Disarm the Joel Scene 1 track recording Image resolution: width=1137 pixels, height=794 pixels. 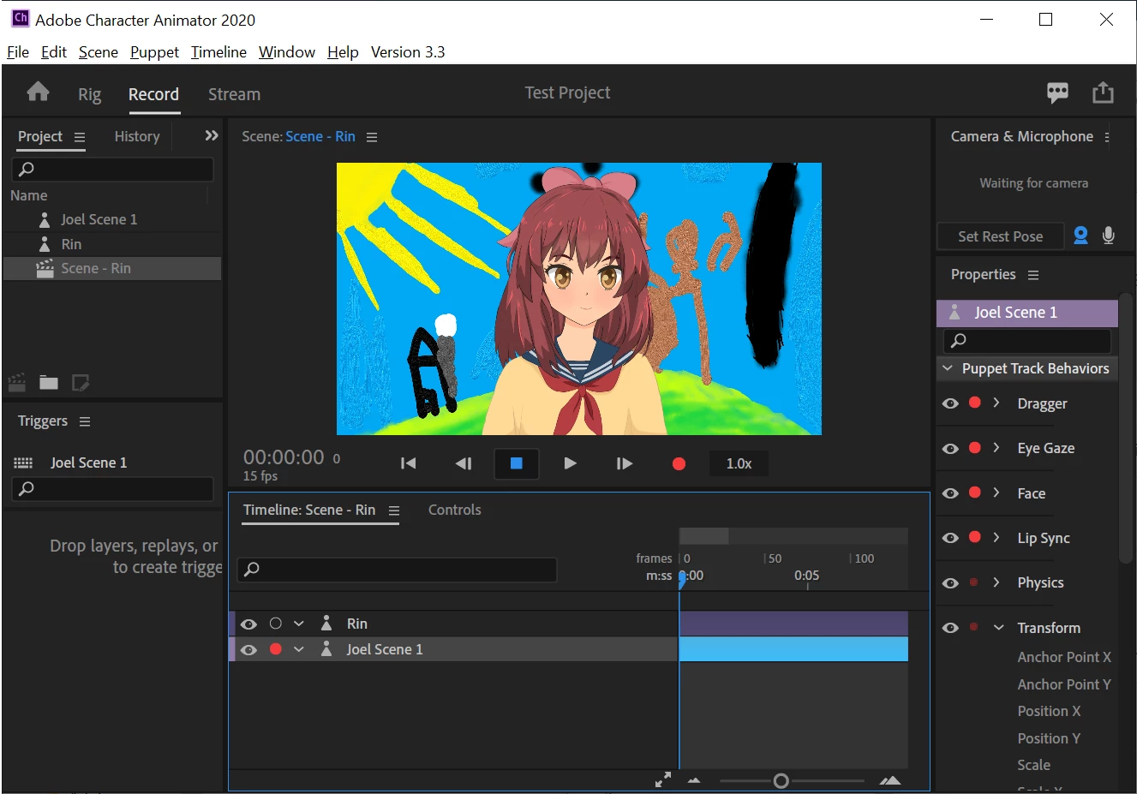[x=275, y=649]
